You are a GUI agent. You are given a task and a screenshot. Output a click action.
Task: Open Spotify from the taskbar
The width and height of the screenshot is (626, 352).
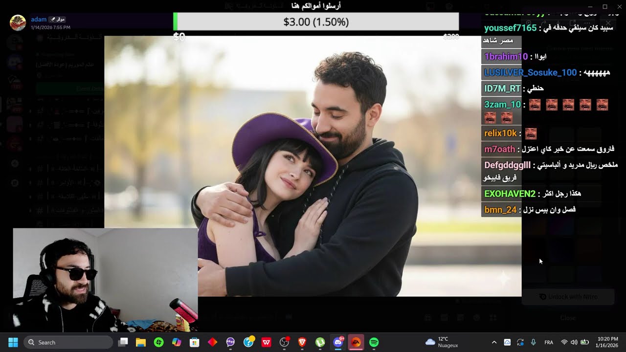(x=374, y=342)
